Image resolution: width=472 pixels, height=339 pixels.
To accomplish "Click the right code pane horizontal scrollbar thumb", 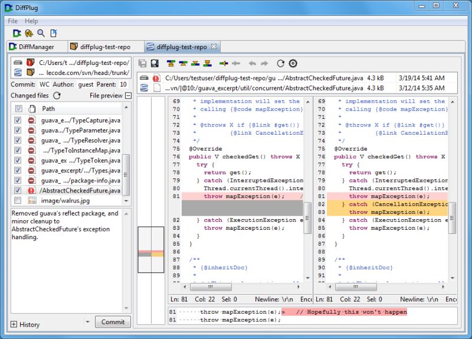I will point(356,287).
